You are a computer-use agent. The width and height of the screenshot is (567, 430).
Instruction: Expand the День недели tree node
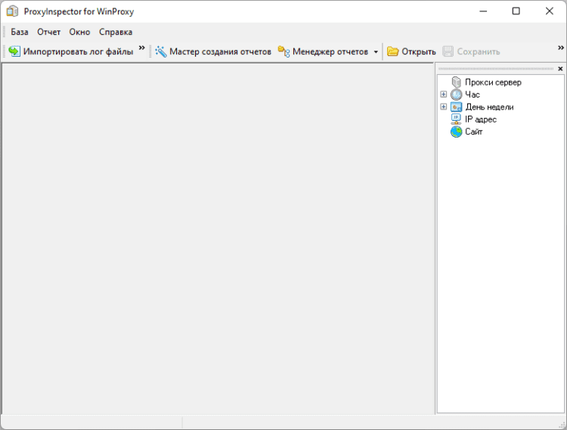point(443,107)
